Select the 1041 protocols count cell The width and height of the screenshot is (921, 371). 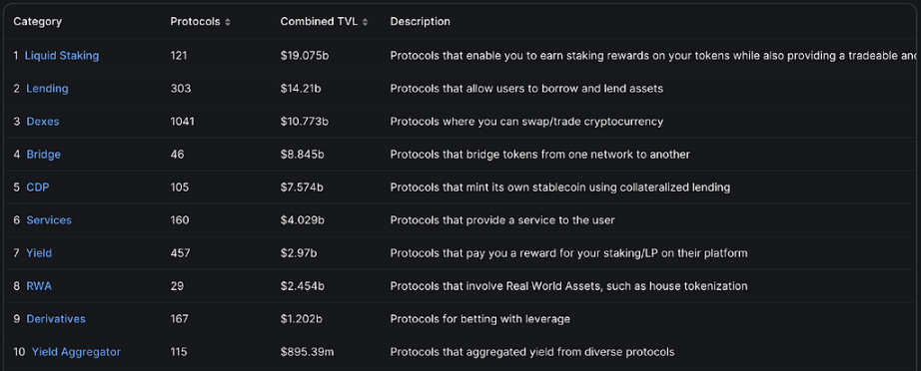[x=182, y=122]
